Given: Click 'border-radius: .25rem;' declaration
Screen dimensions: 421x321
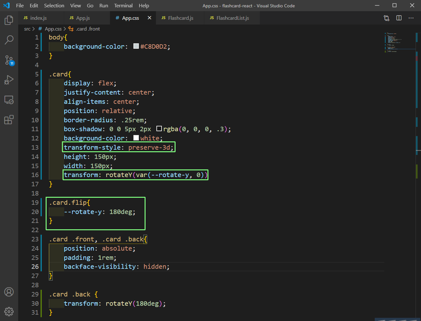Looking at the screenshot, I should click(x=105, y=120).
